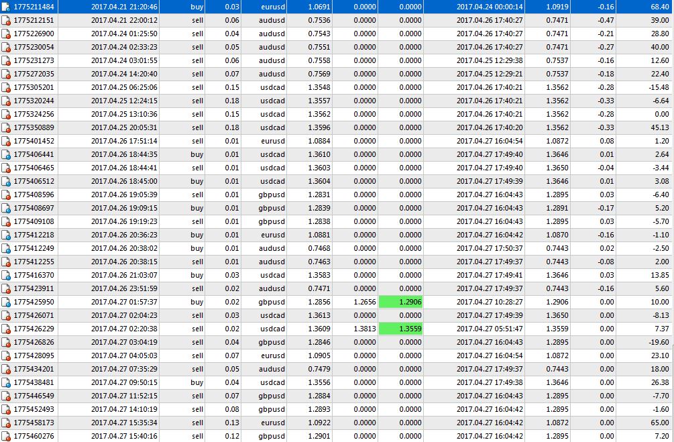Click the sell icon beside ticket 1775426229
The image size is (674, 442).
tap(6, 329)
